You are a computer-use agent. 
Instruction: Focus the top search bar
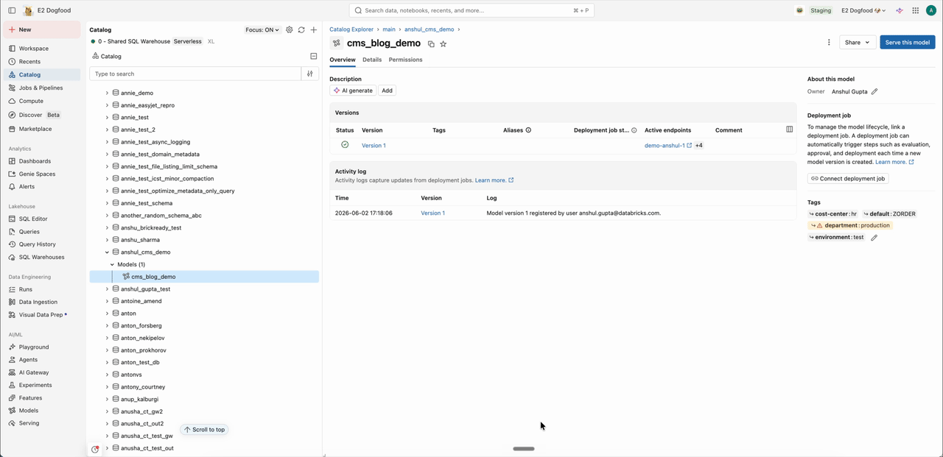click(471, 10)
